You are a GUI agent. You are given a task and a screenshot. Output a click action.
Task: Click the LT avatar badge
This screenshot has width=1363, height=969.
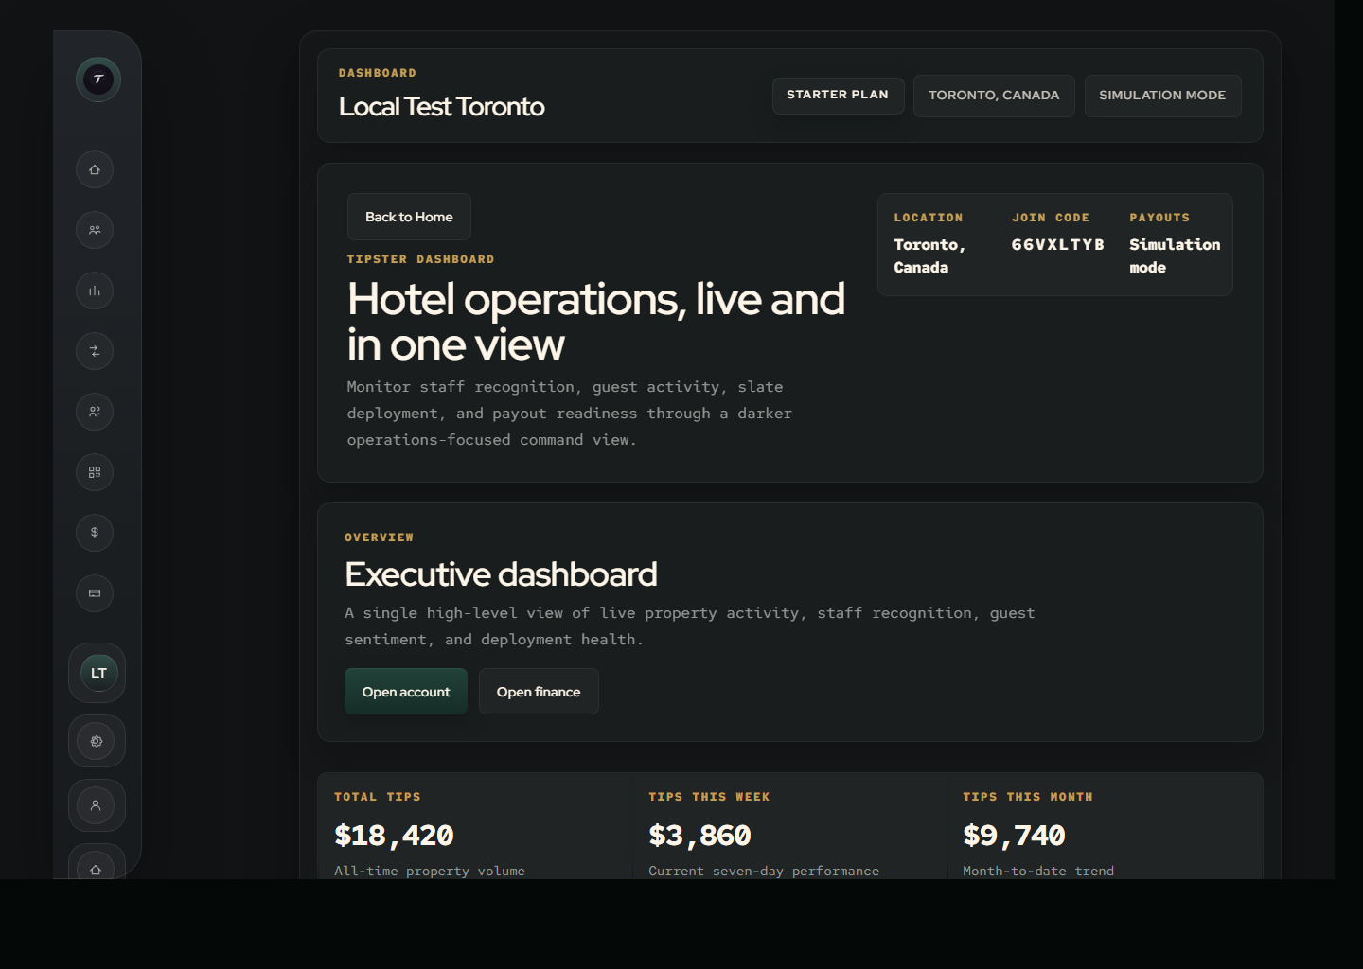pos(98,673)
